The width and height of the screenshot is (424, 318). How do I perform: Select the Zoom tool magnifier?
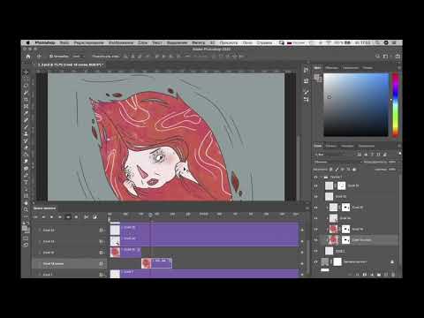coord(26,209)
